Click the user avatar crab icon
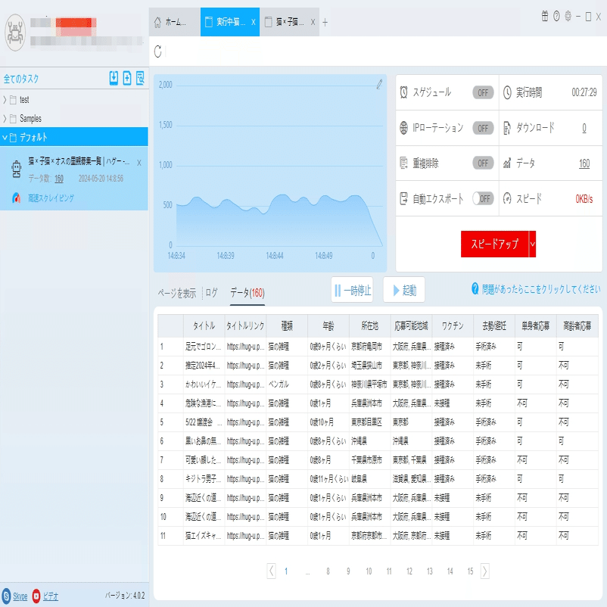 click(x=15, y=33)
